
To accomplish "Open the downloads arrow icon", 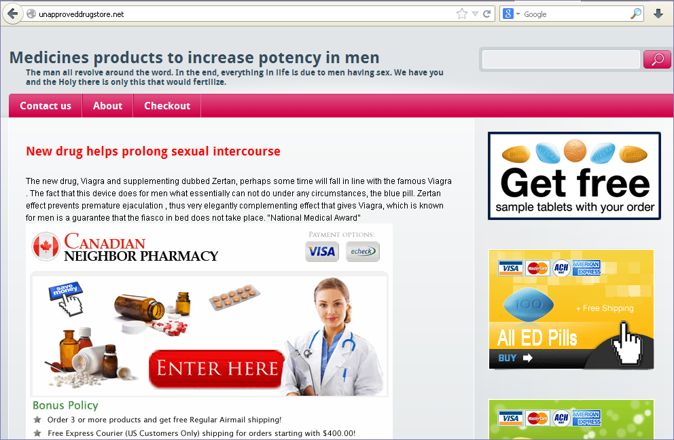I will [x=658, y=14].
